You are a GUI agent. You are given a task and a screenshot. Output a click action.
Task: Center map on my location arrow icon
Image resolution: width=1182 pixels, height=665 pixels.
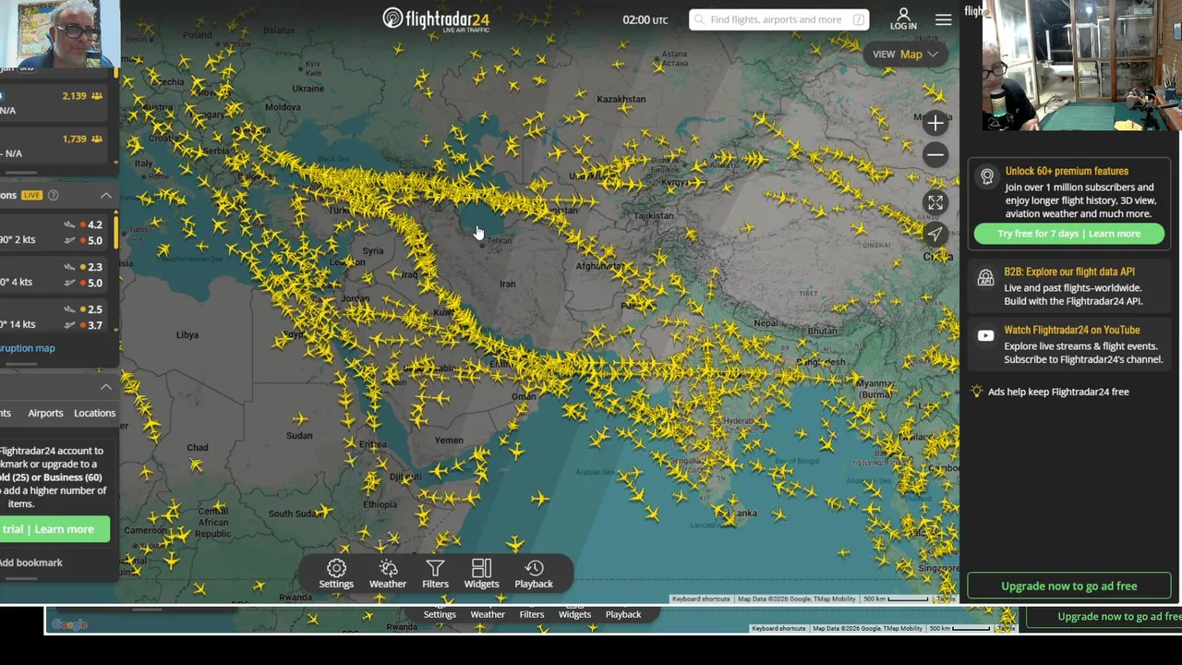(935, 234)
